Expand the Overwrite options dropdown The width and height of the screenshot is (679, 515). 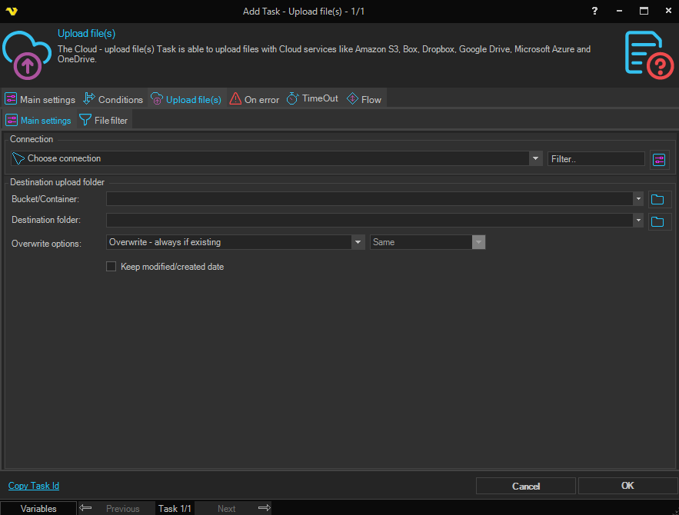[x=358, y=242]
